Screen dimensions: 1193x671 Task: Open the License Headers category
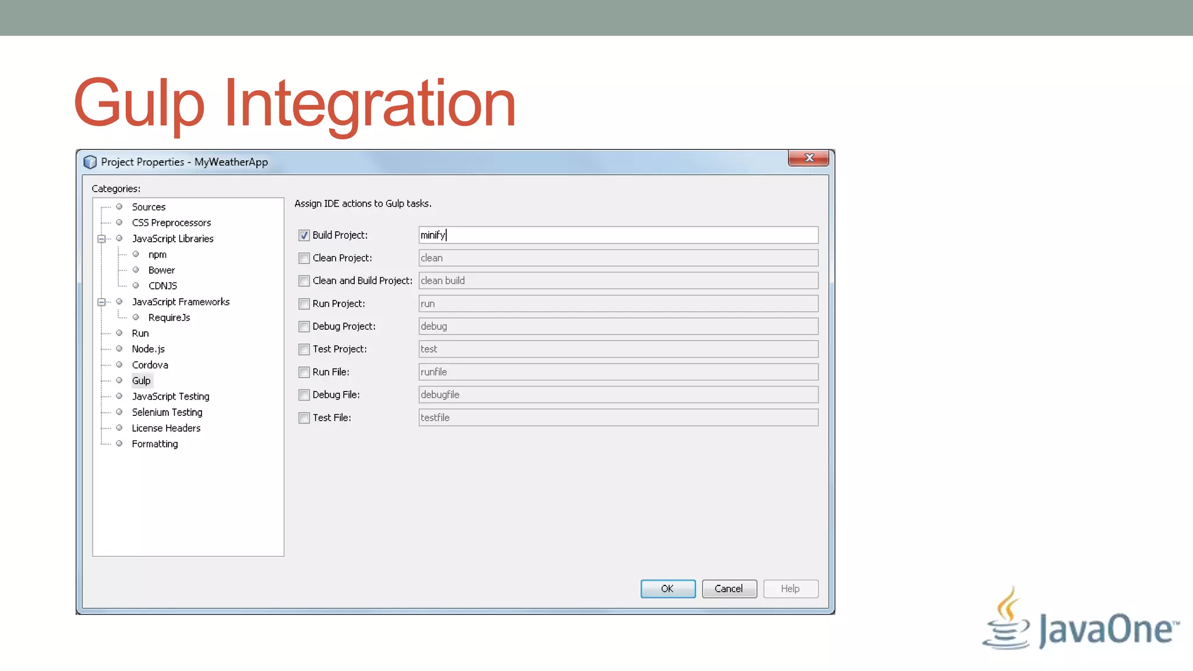pos(166,428)
